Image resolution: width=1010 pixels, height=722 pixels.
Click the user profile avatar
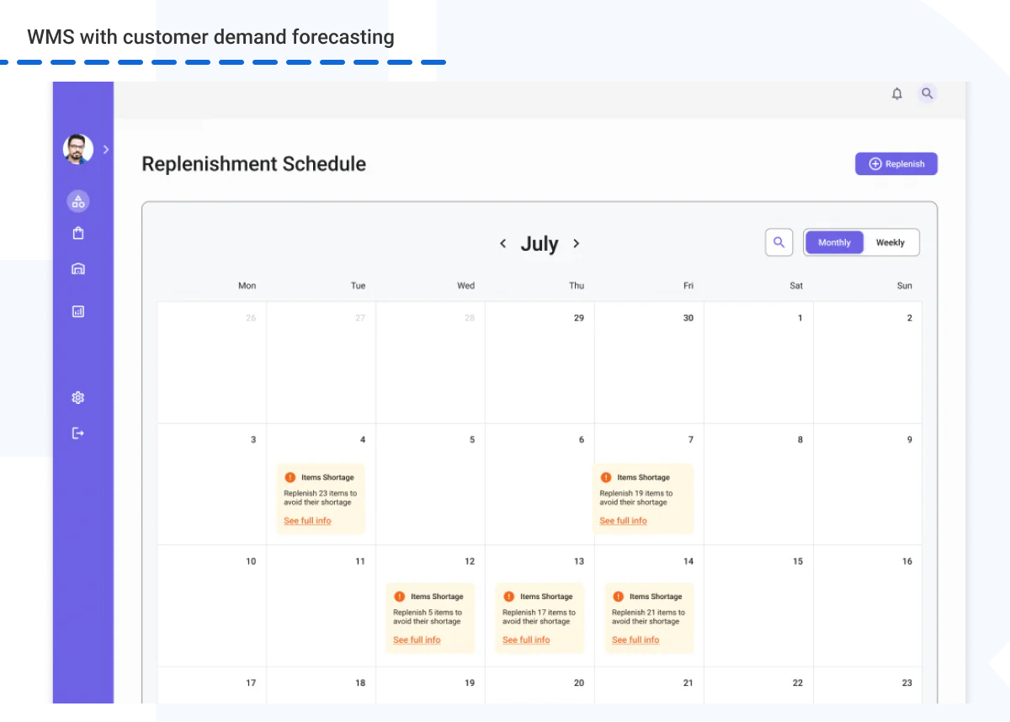pyautogui.click(x=78, y=150)
